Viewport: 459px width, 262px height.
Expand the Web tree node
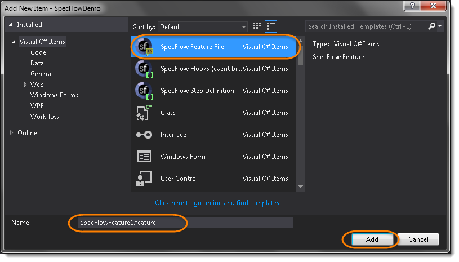[x=25, y=85]
